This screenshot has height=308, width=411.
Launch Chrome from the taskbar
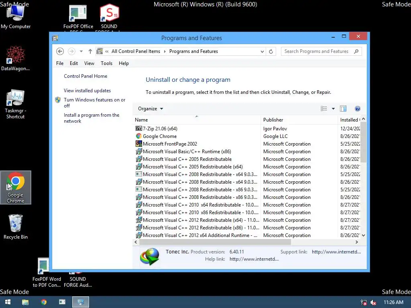44,302
